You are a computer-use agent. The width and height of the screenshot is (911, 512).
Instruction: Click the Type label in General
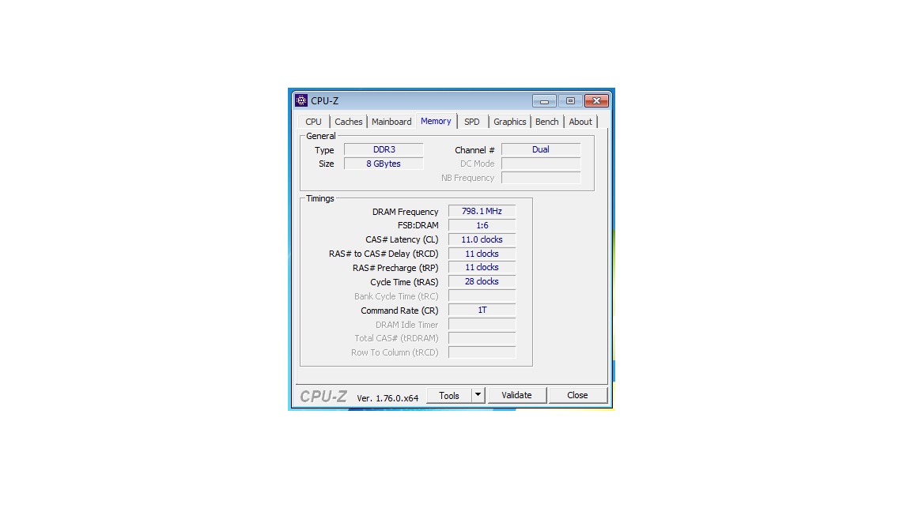click(x=324, y=150)
